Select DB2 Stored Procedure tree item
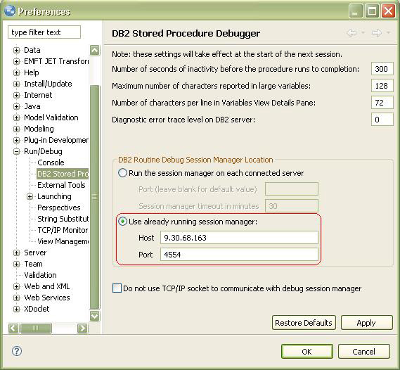The image size is (400, 370). (x=63, y=174)
